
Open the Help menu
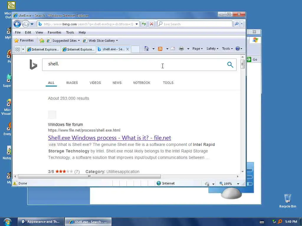[x=82, y=32]
